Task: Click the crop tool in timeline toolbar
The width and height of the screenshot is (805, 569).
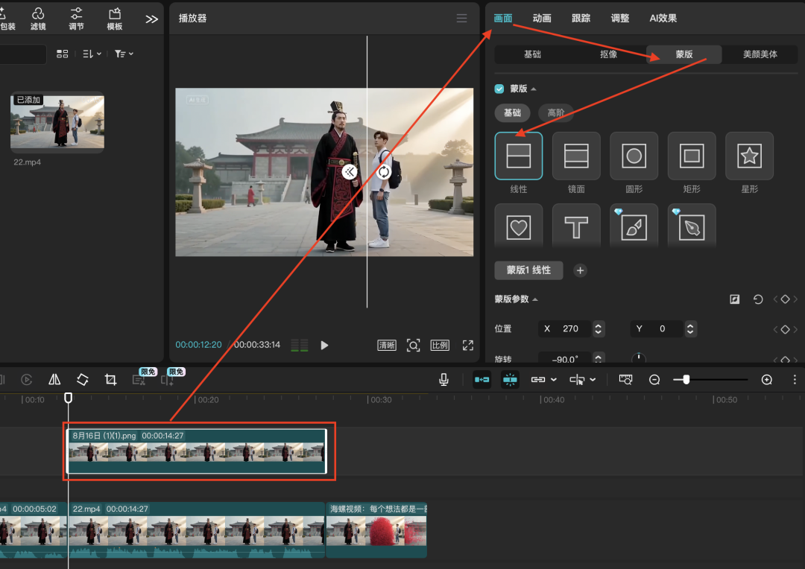Action: pyautogui.click(x=110, y=380)
